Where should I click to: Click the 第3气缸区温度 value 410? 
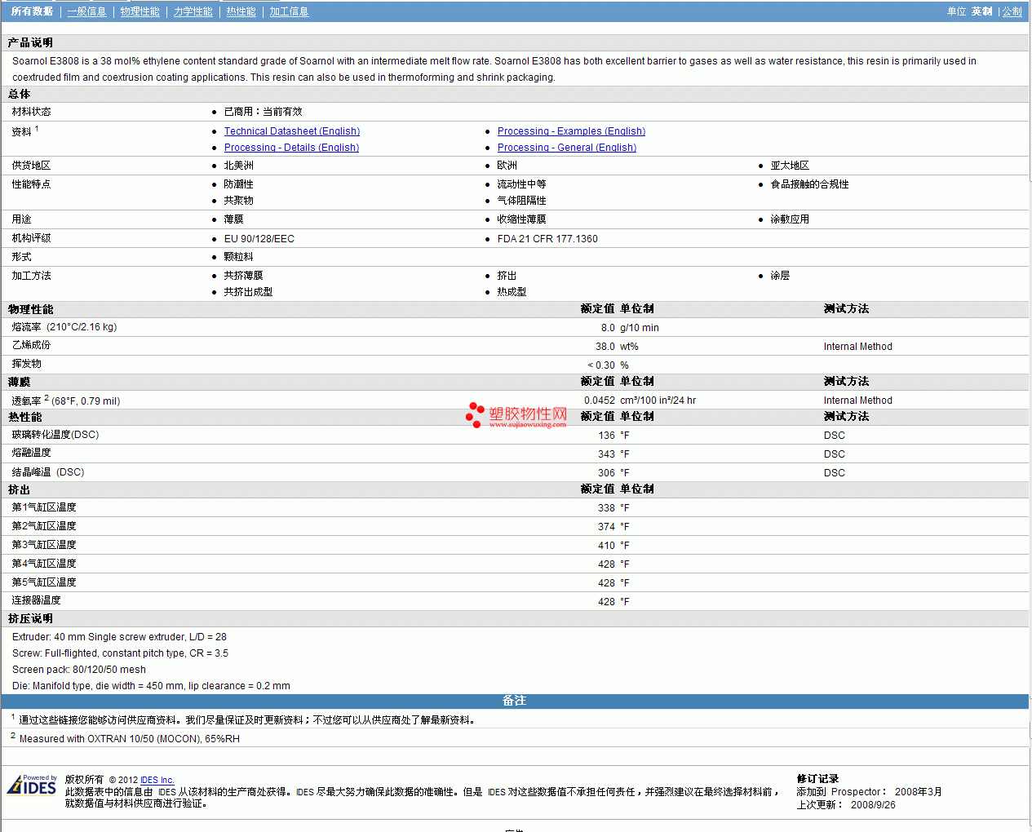click(606, 546)
